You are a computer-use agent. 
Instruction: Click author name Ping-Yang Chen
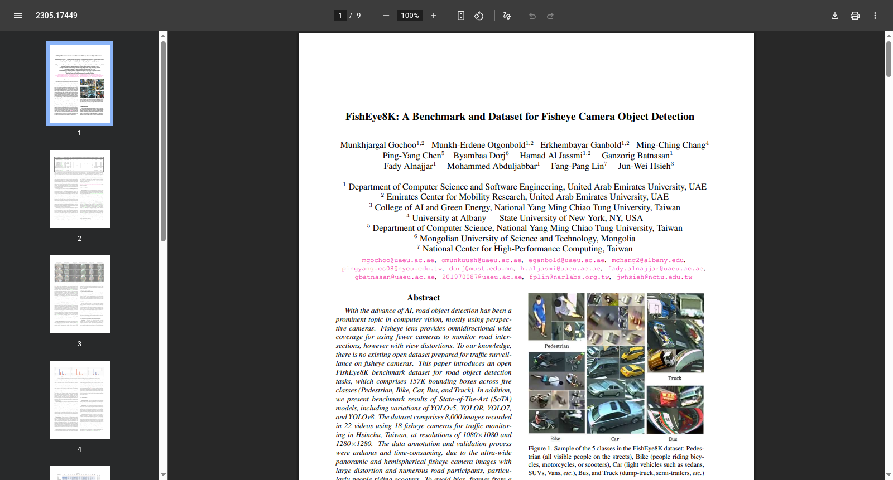click(412, 156)
